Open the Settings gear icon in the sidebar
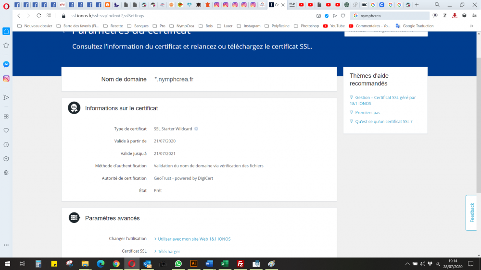This screenshot has height=270, width=481. [x=6, y=173]
